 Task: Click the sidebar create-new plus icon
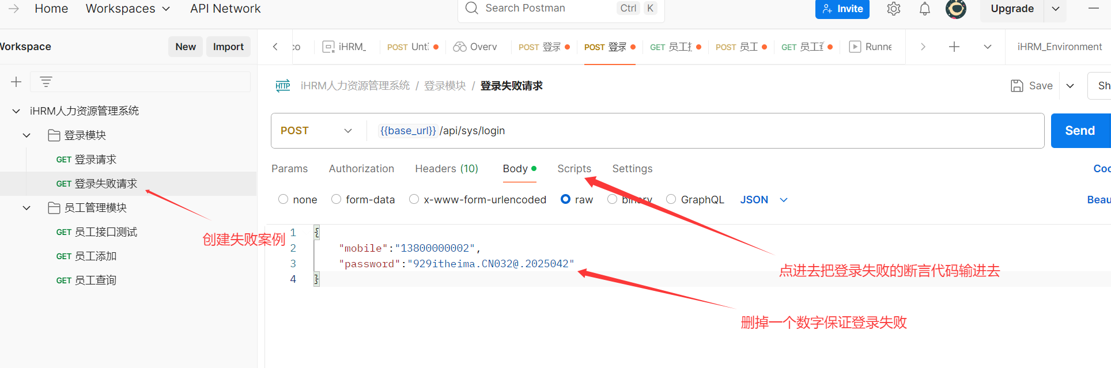click(x=16, y=82)
